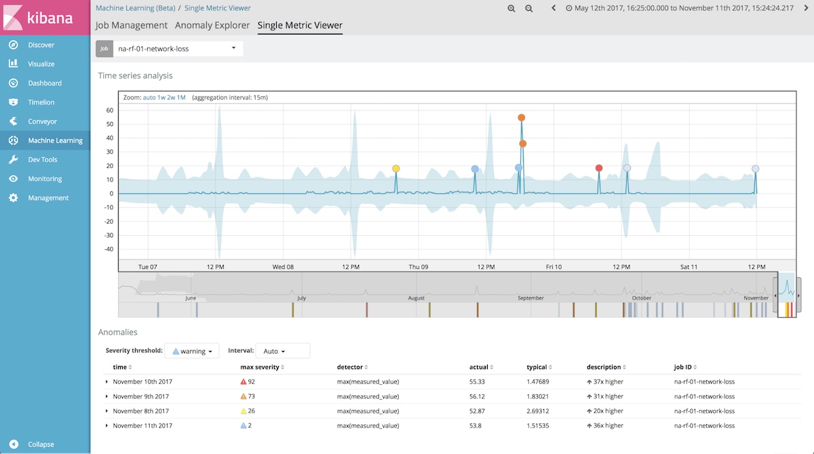Click the Kibana logo
This screenshot has height=454, width=814.
[x=45, y=18]
